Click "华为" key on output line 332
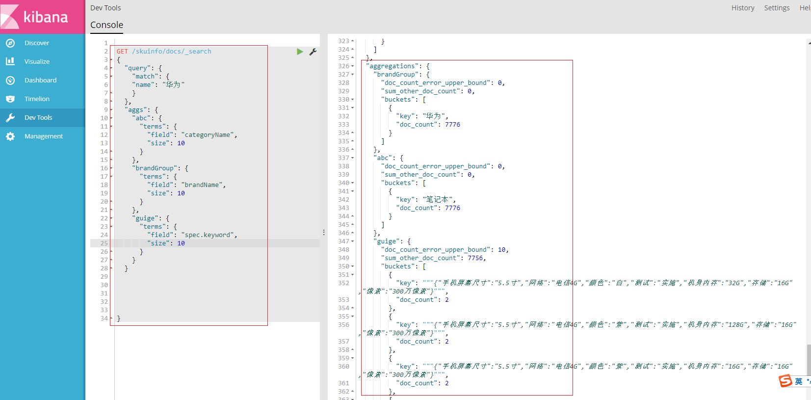Screen dimensions: 811x400 click(433, 116)
